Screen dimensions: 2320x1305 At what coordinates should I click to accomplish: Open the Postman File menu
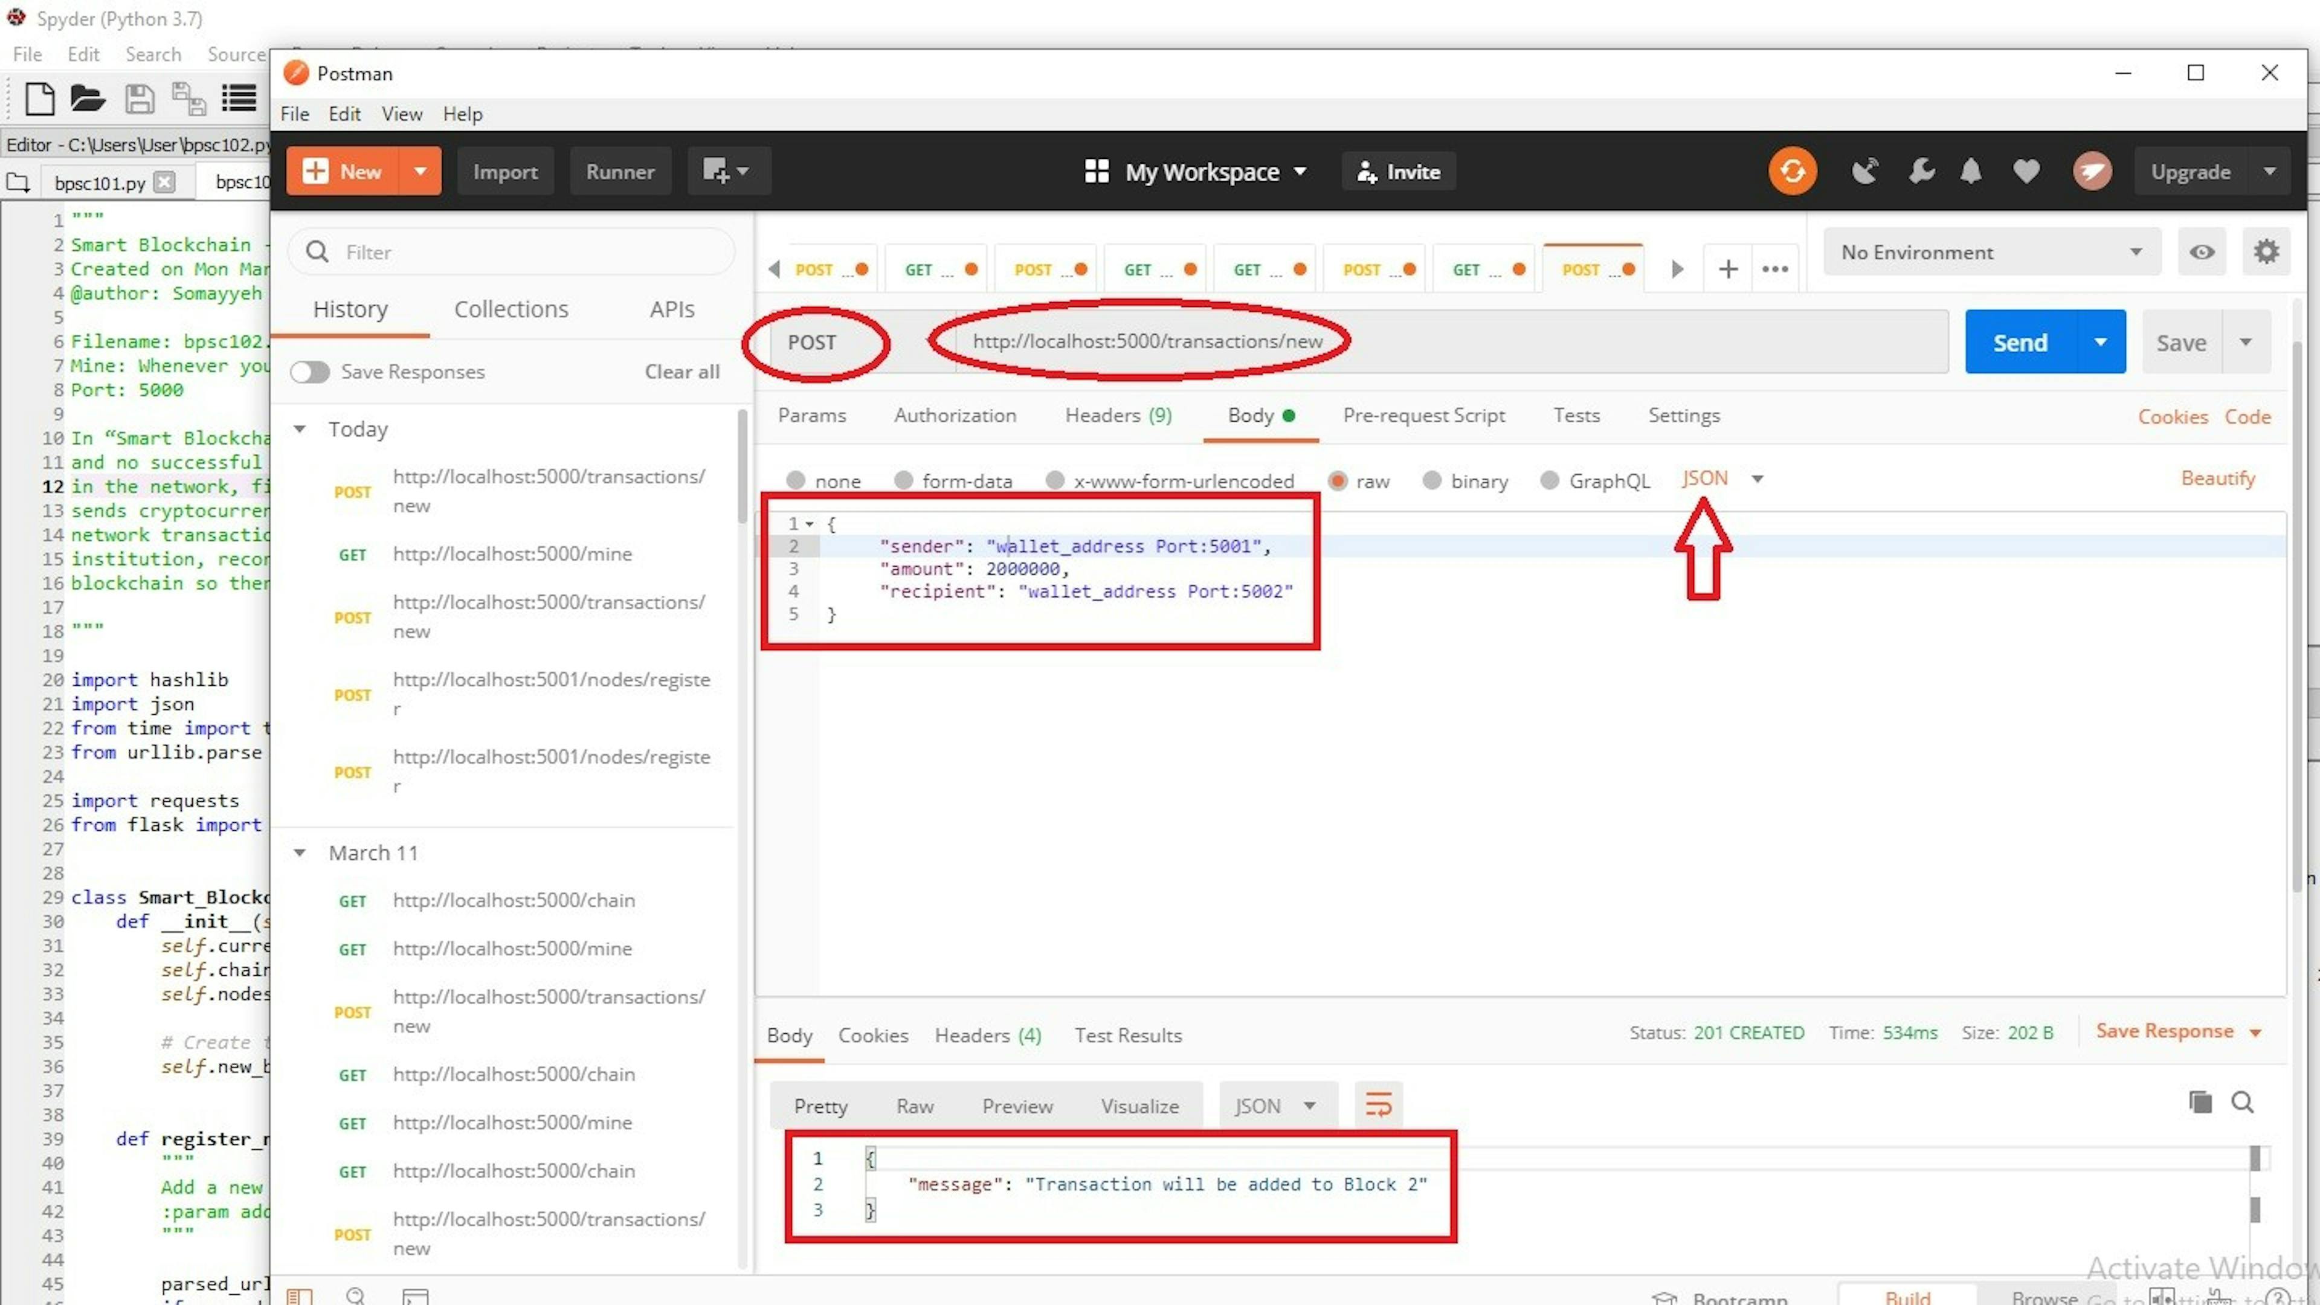(x=294, y=114)
